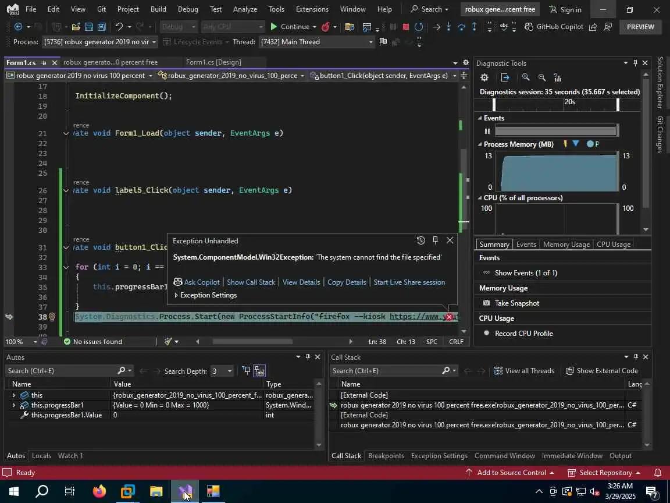Split the editor window
This screenshot has width=670, height=503.
[x=464, y=76]
